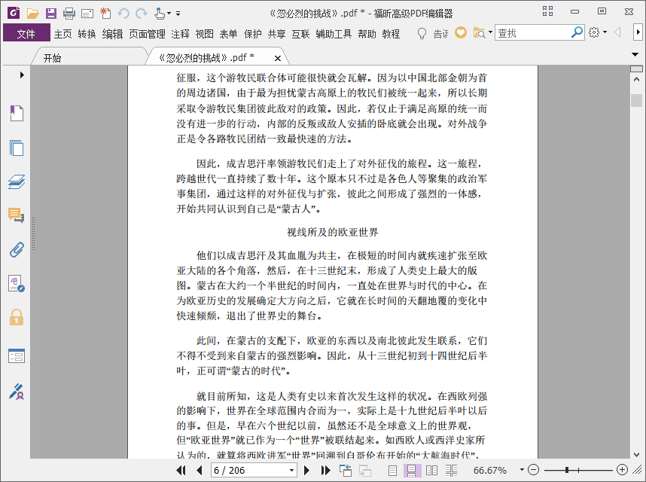This screenshot has height=482, width=646.
Task: Undo the last action
Action: point(123,14)
